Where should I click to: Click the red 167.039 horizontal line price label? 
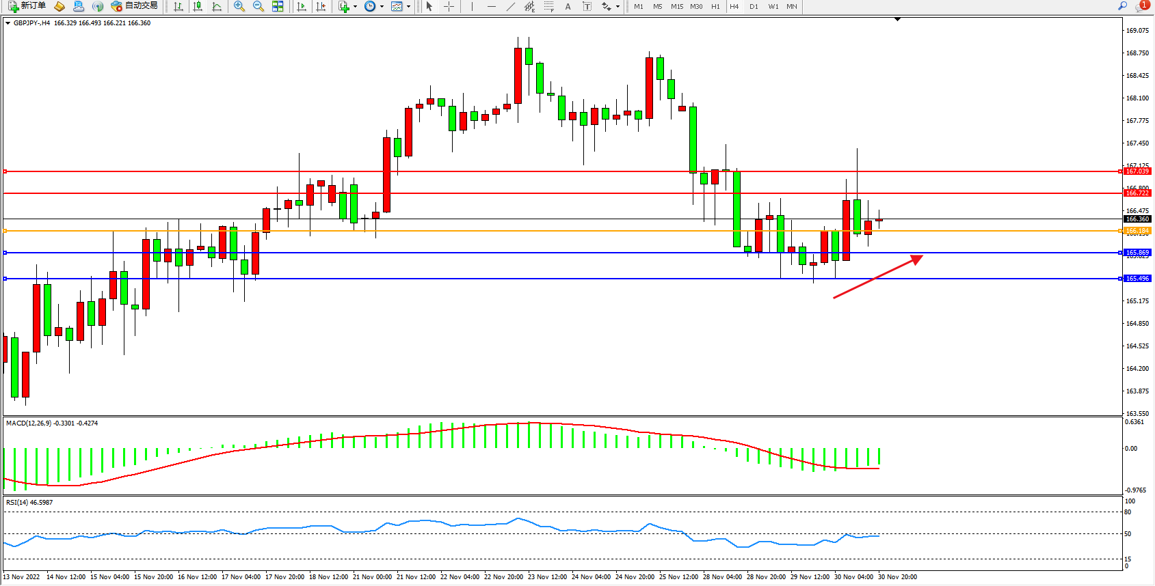pos(1137,171)
